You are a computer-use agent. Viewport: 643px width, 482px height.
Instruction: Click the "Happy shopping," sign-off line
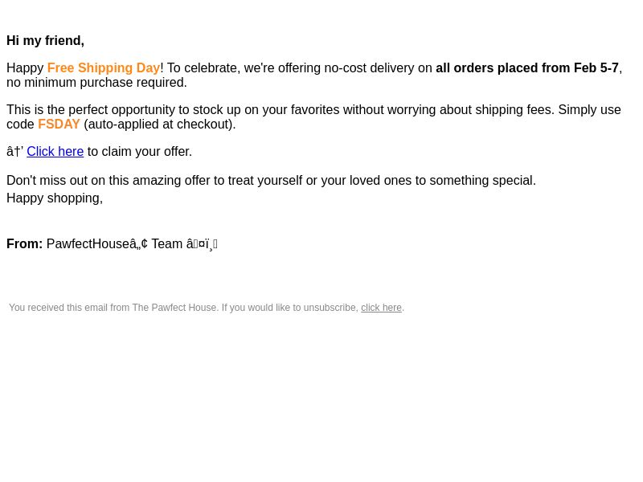tap(55, 198)
